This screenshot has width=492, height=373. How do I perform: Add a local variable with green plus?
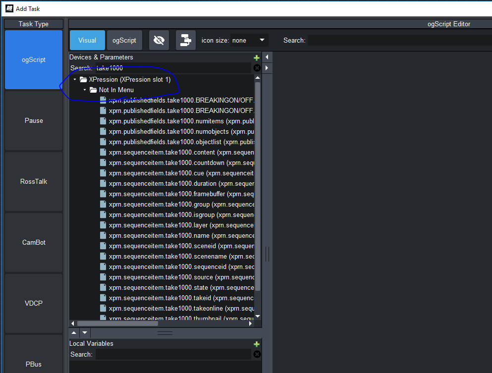point(256,344)
